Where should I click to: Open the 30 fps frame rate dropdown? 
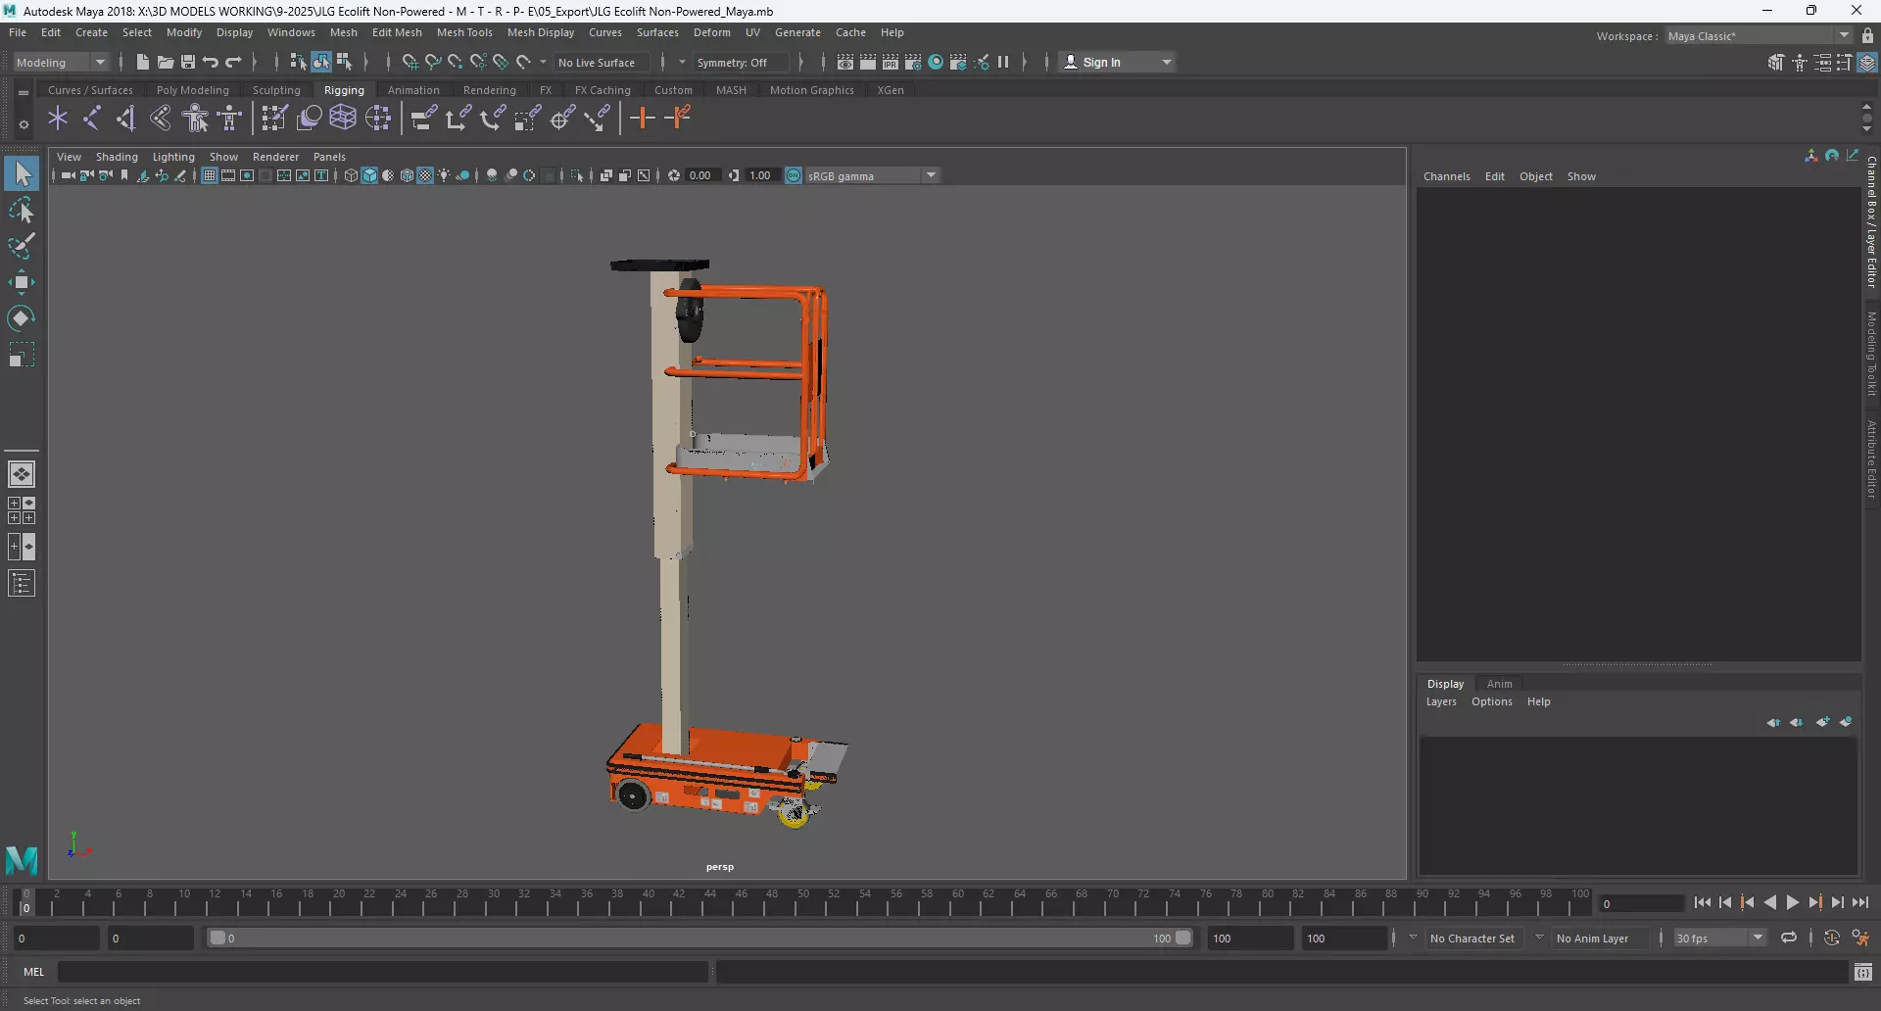pos(1719,938)
